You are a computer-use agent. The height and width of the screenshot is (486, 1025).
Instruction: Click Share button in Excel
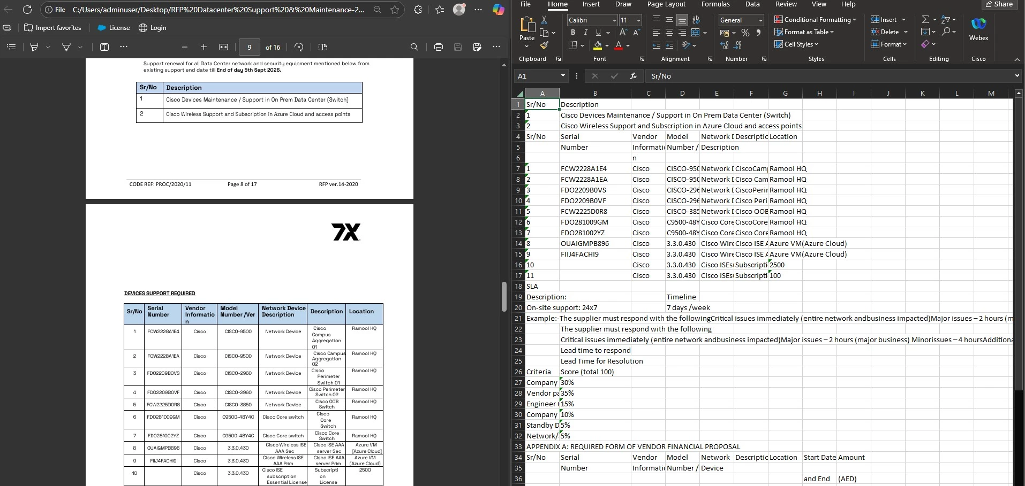[999, 4]
